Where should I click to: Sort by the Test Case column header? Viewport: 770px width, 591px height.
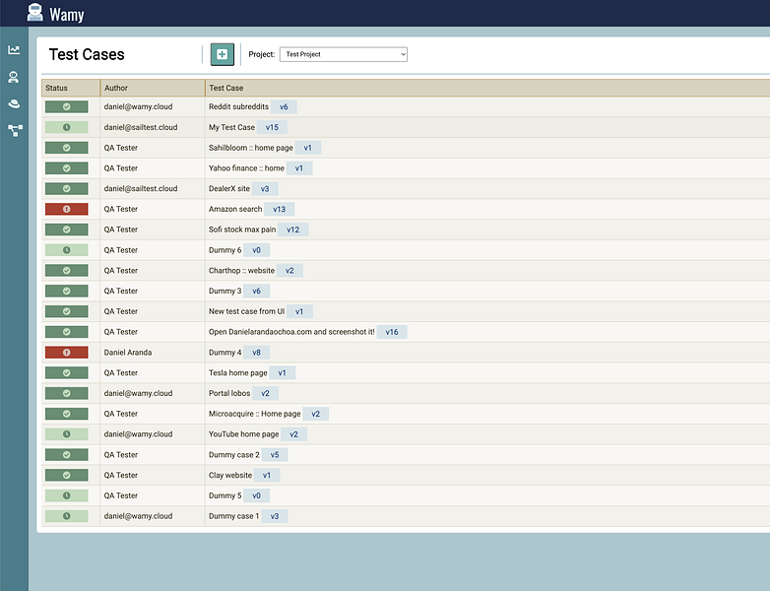pos(487,88)
